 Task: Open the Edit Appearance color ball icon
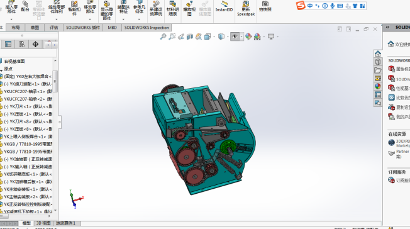(248, 36)
